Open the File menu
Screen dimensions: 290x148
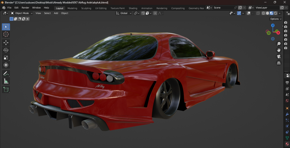9,8
